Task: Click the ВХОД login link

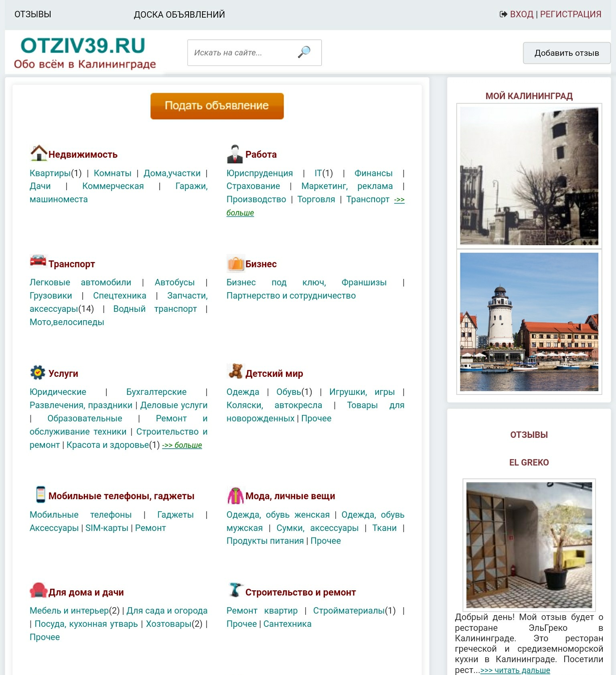Action: [522, 14]
